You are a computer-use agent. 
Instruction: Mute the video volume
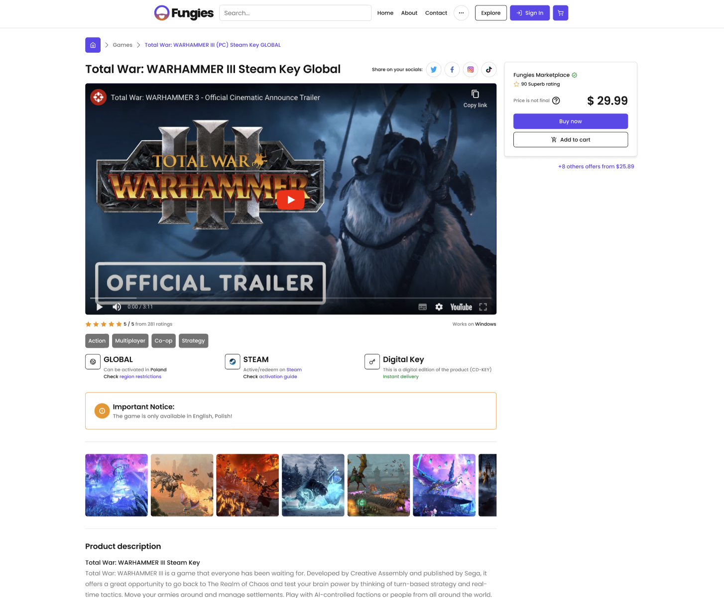[117, 307]
